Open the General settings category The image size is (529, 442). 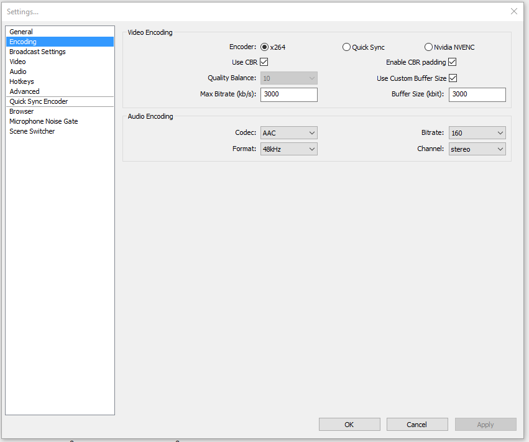60,32
